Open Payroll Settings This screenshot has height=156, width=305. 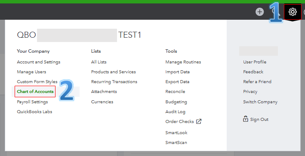coord(32,102)
